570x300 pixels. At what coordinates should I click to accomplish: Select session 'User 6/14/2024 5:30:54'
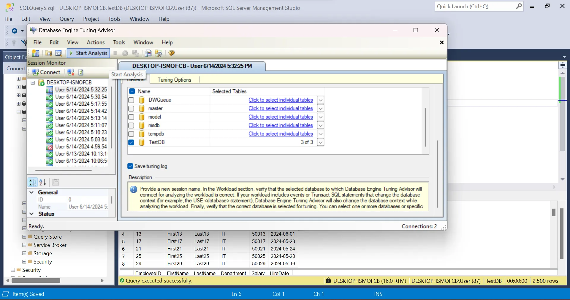pyautogui.click(x=81, y=97)
